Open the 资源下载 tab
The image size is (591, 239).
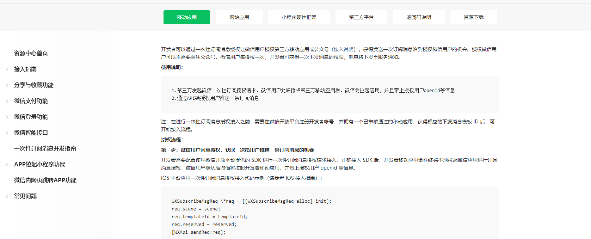(474, 17)
